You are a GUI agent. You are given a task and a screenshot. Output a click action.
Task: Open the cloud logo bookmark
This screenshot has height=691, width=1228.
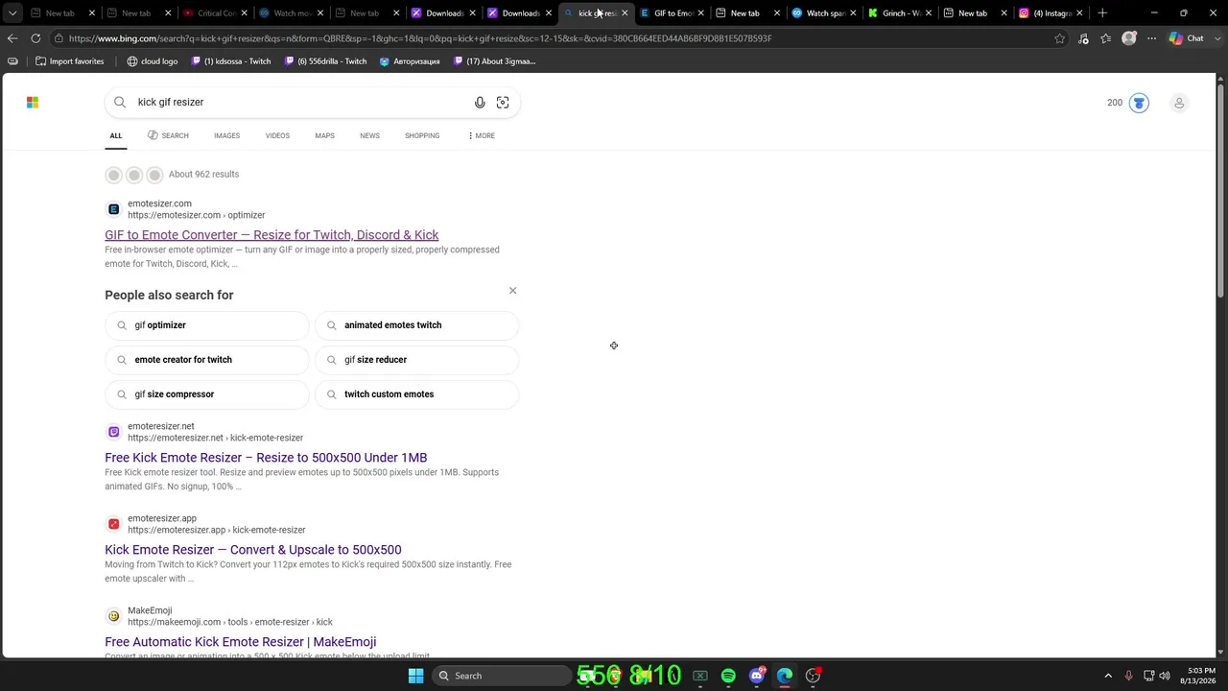[x=153, y=61]
